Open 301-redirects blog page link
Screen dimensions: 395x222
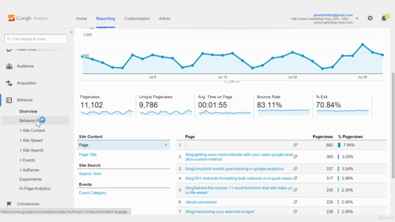point(239,178)
